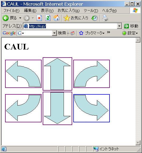
Task: Click the up arrow image
Action: click(x=57, y=74)
